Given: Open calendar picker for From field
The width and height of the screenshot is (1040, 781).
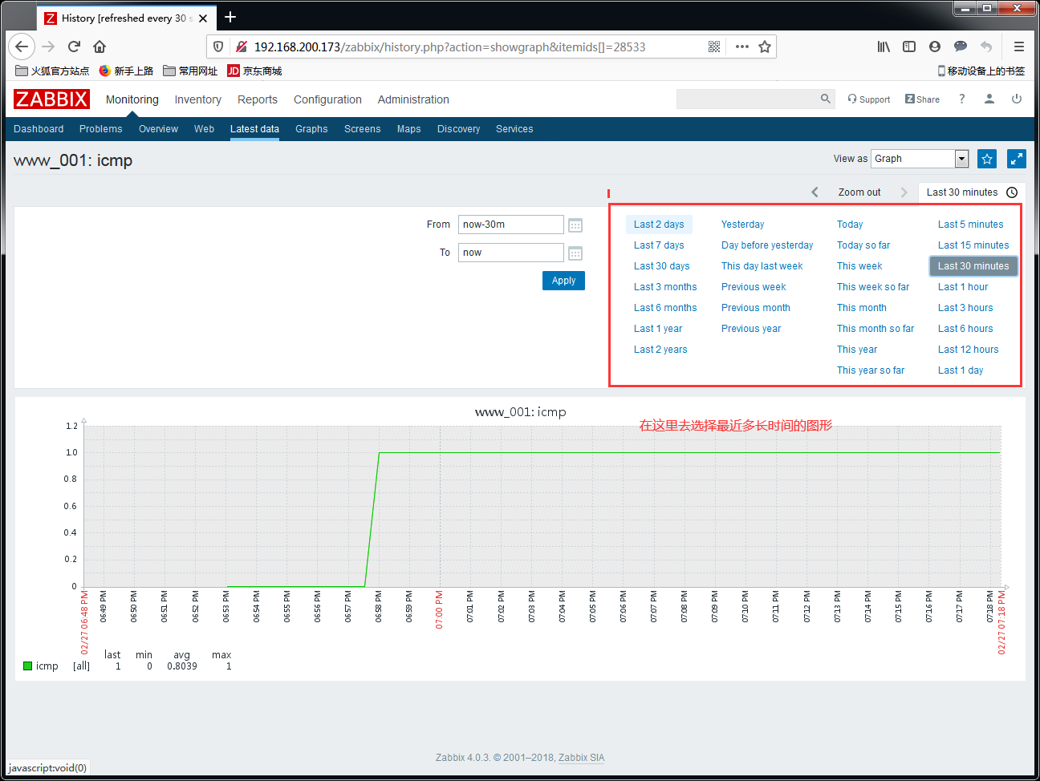Looking at the screenshot, I should point(575,225).
